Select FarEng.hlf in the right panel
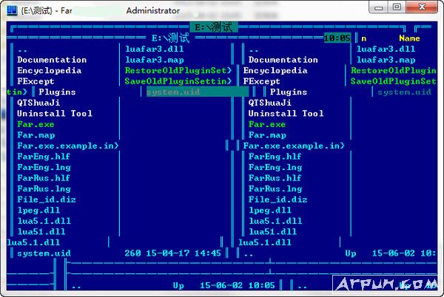 coord(275,157)
